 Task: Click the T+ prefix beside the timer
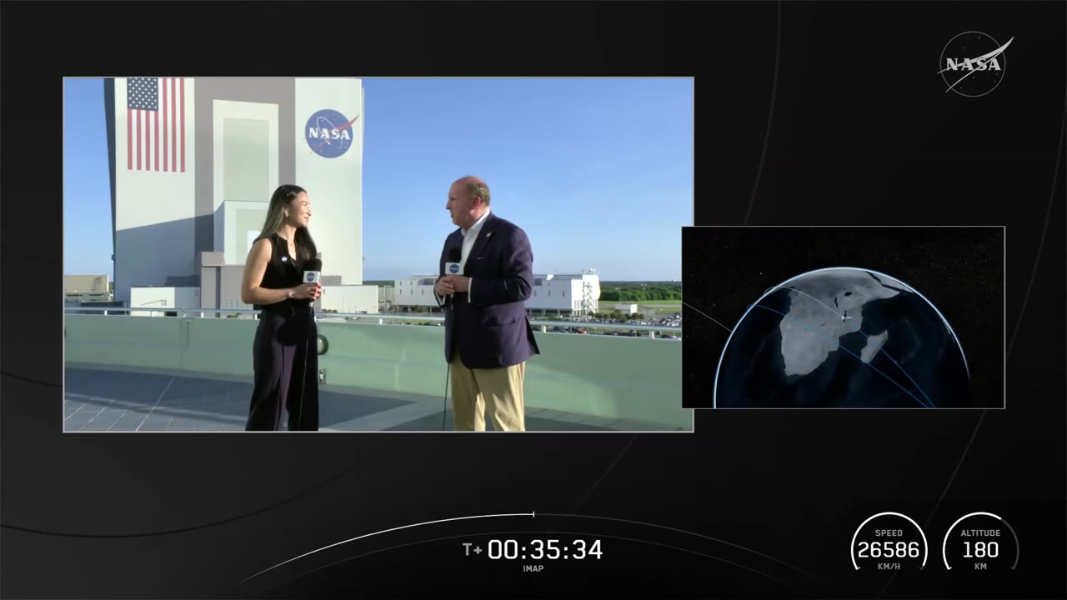point(473,550)
